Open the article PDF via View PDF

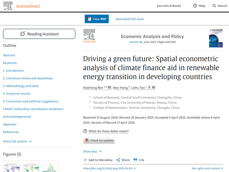97,19
